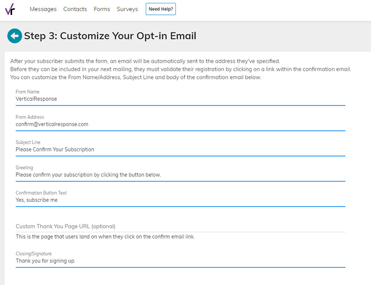Navigate to Surveys
The image size is (371, 285).
[x=127, y=9]
